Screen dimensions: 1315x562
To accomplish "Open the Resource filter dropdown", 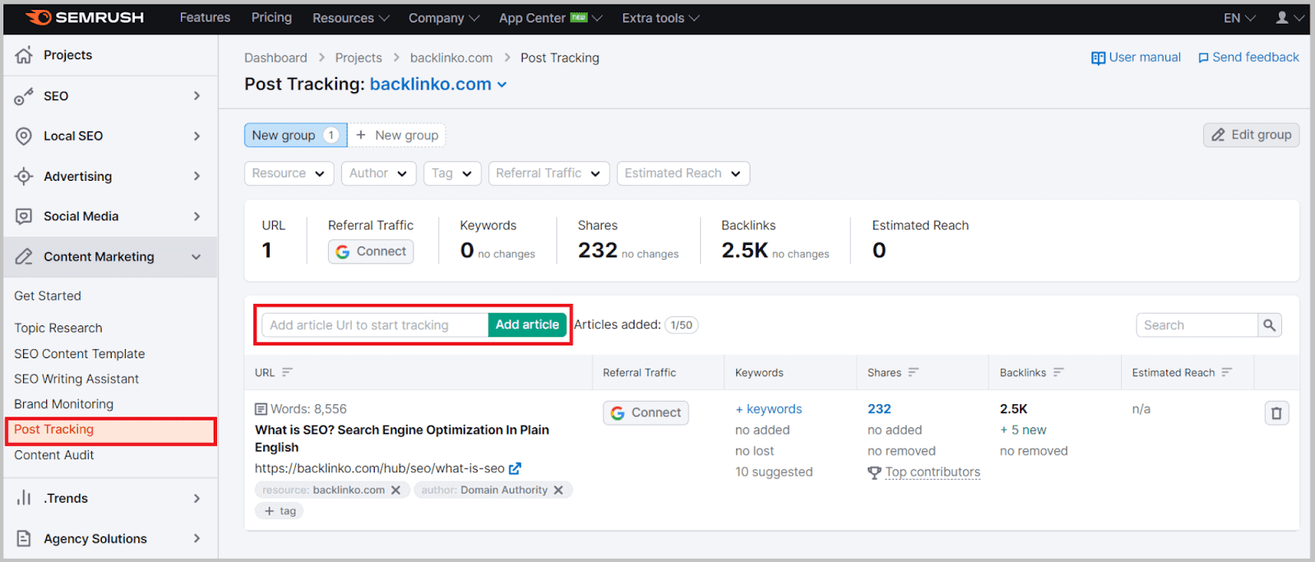I will click(x=289, y=173).
